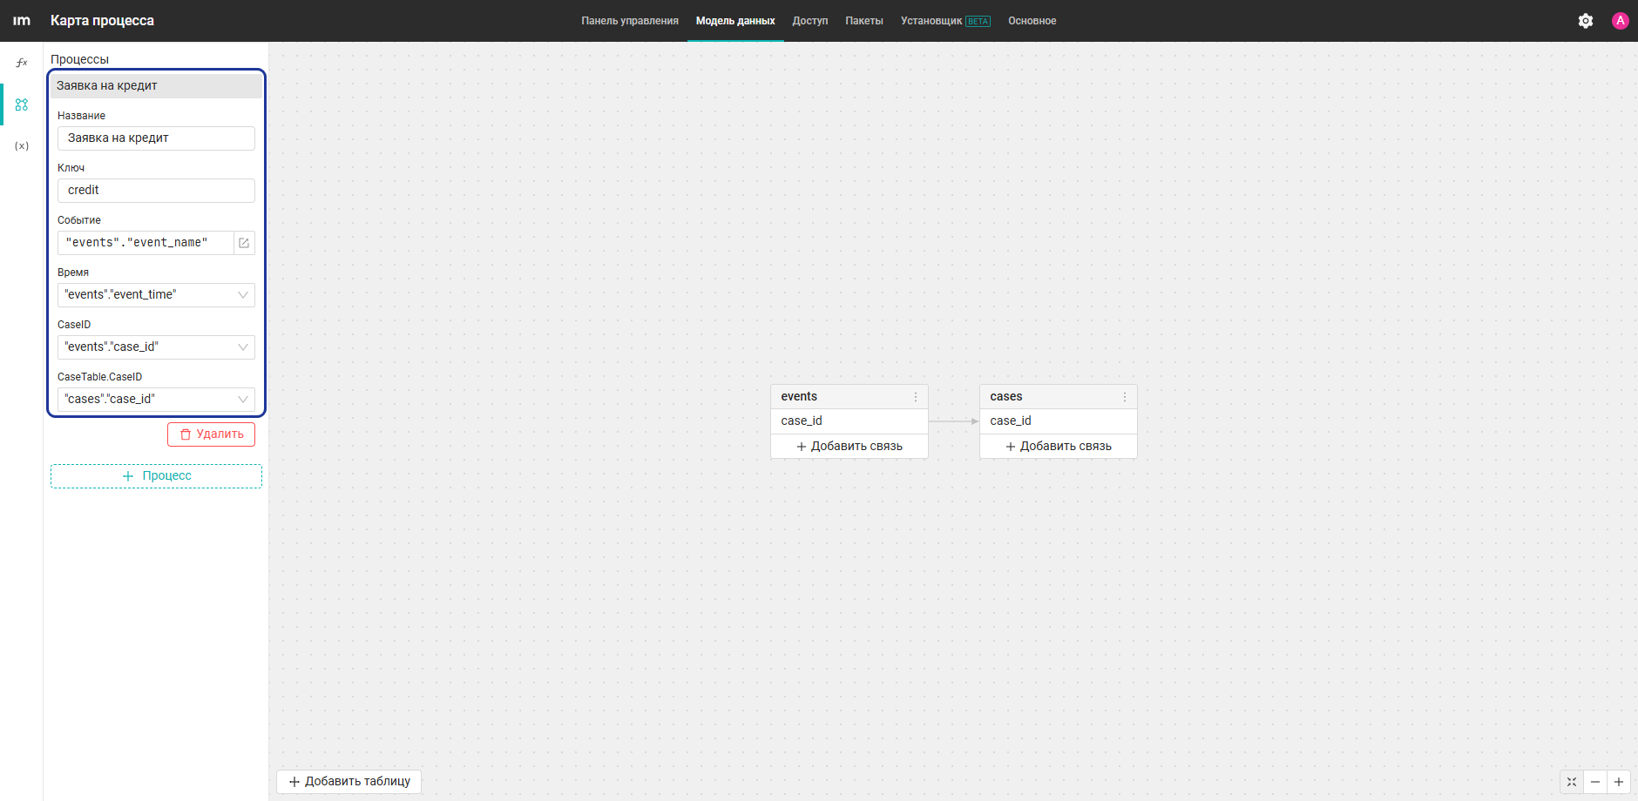The image size is (1638, 801).
Task: Fit the diagram to screen
Action: pos(1572,782)
